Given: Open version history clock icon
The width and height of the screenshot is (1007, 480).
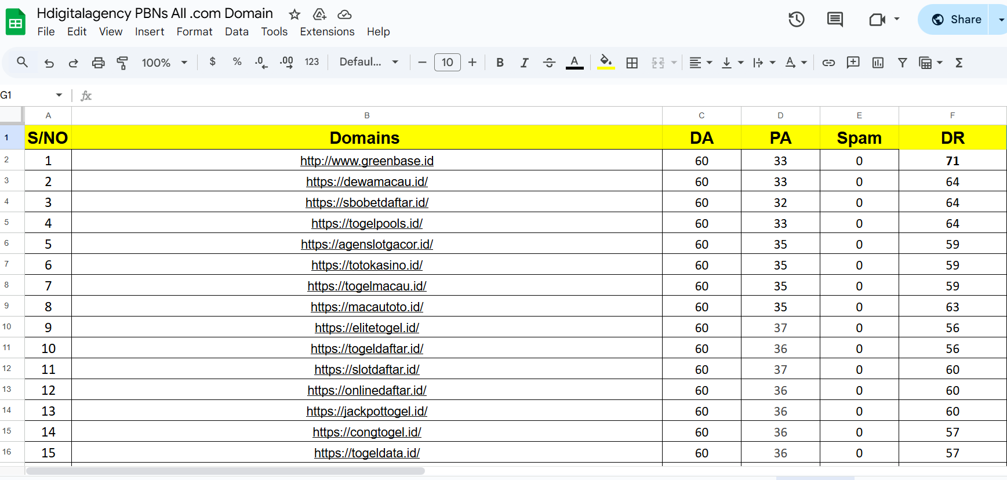Looking at the screenshot, I should (x=796, y=20).
